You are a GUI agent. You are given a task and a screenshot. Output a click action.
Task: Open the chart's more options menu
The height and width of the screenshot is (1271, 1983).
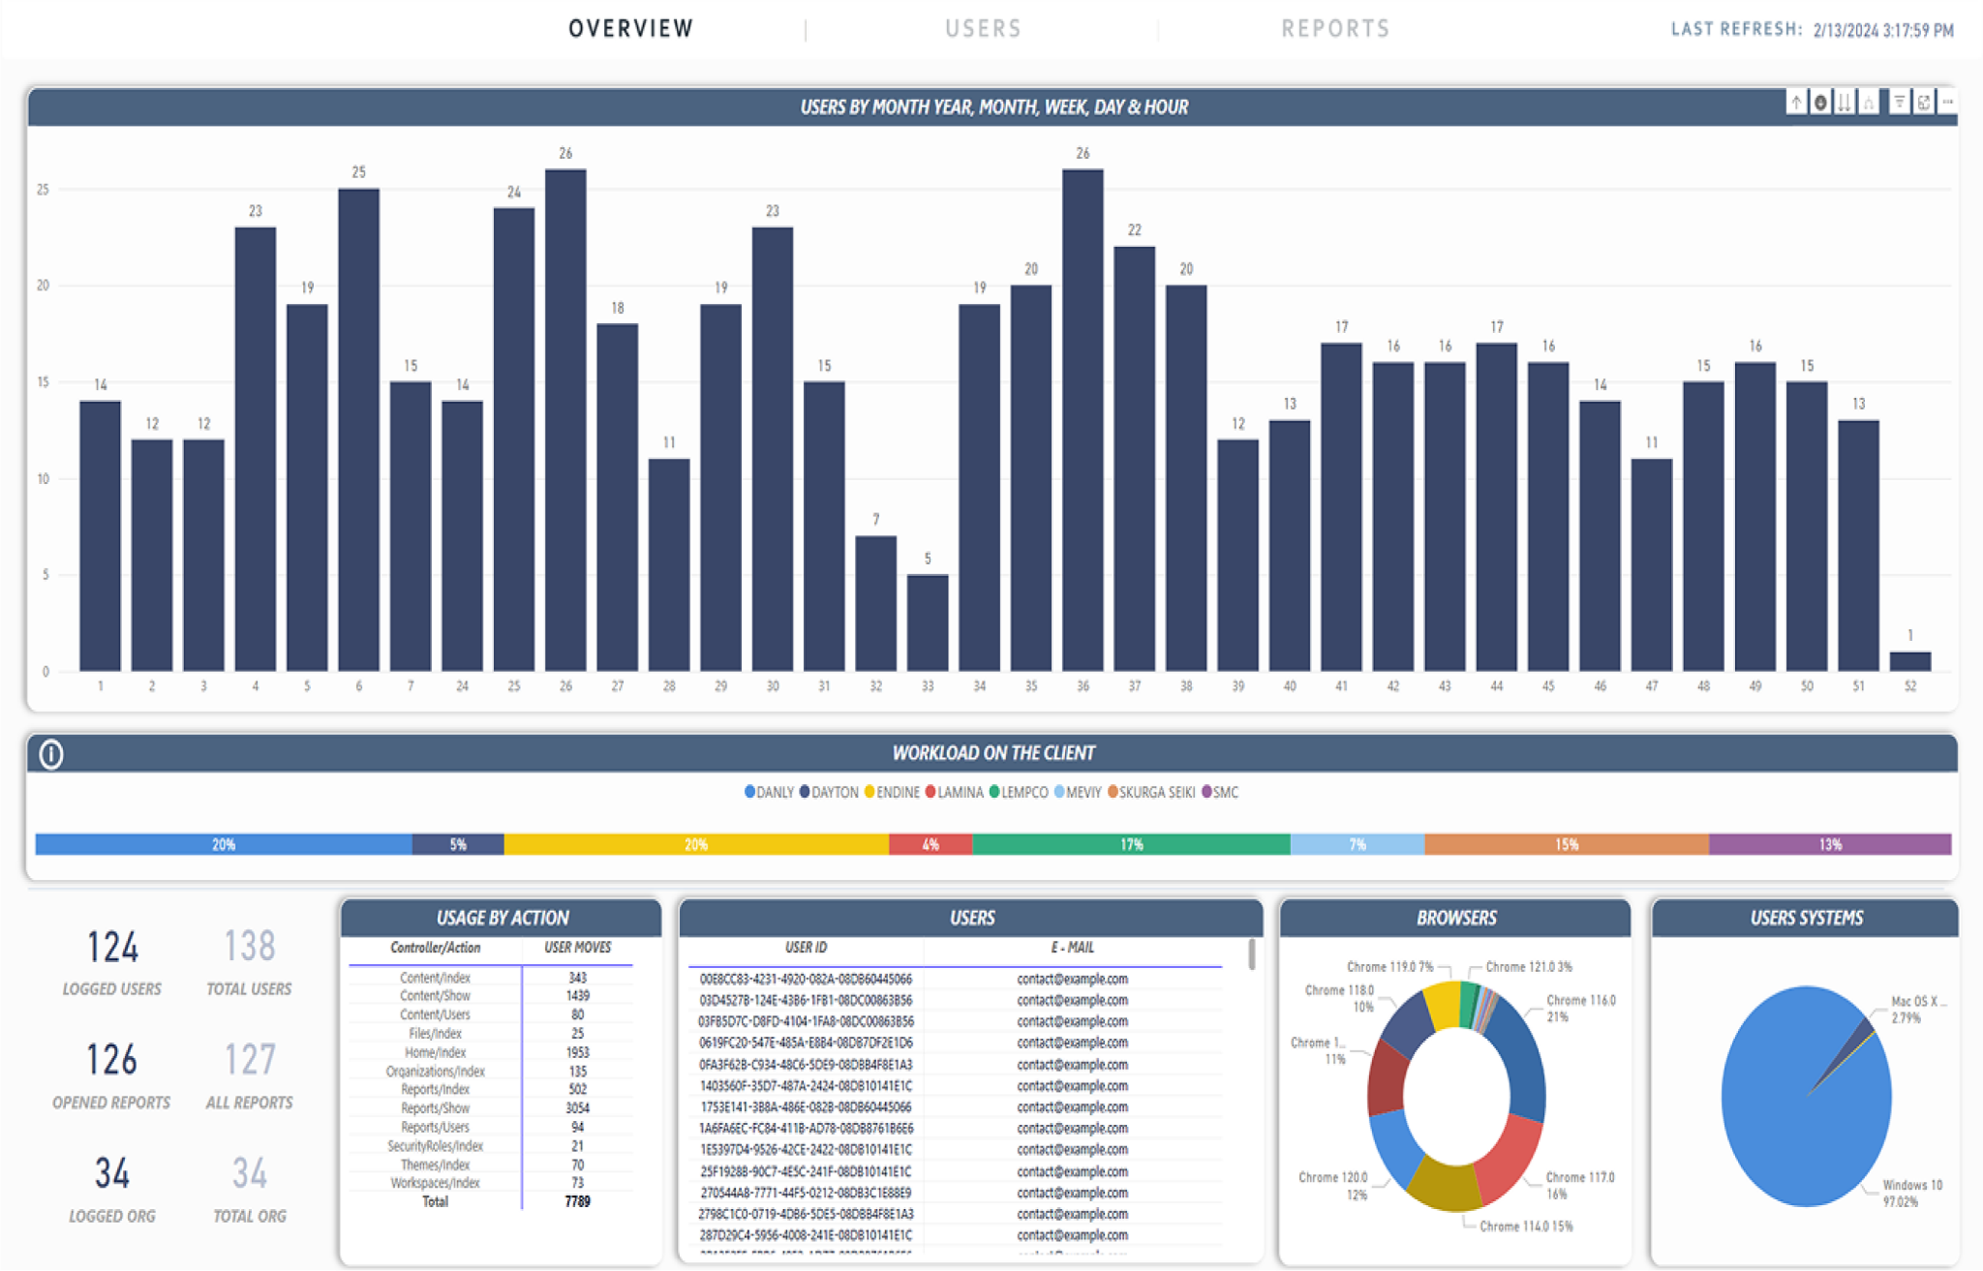[x=1947, y=102]
